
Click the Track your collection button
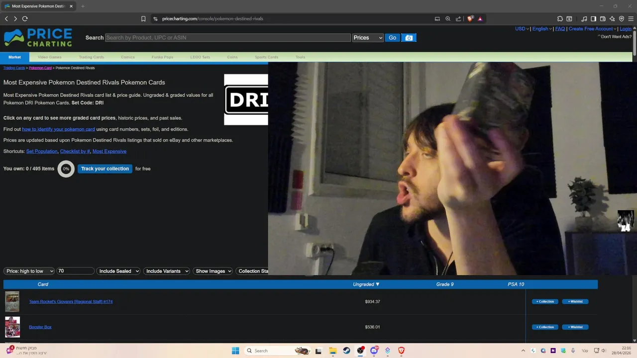[105, 169]
